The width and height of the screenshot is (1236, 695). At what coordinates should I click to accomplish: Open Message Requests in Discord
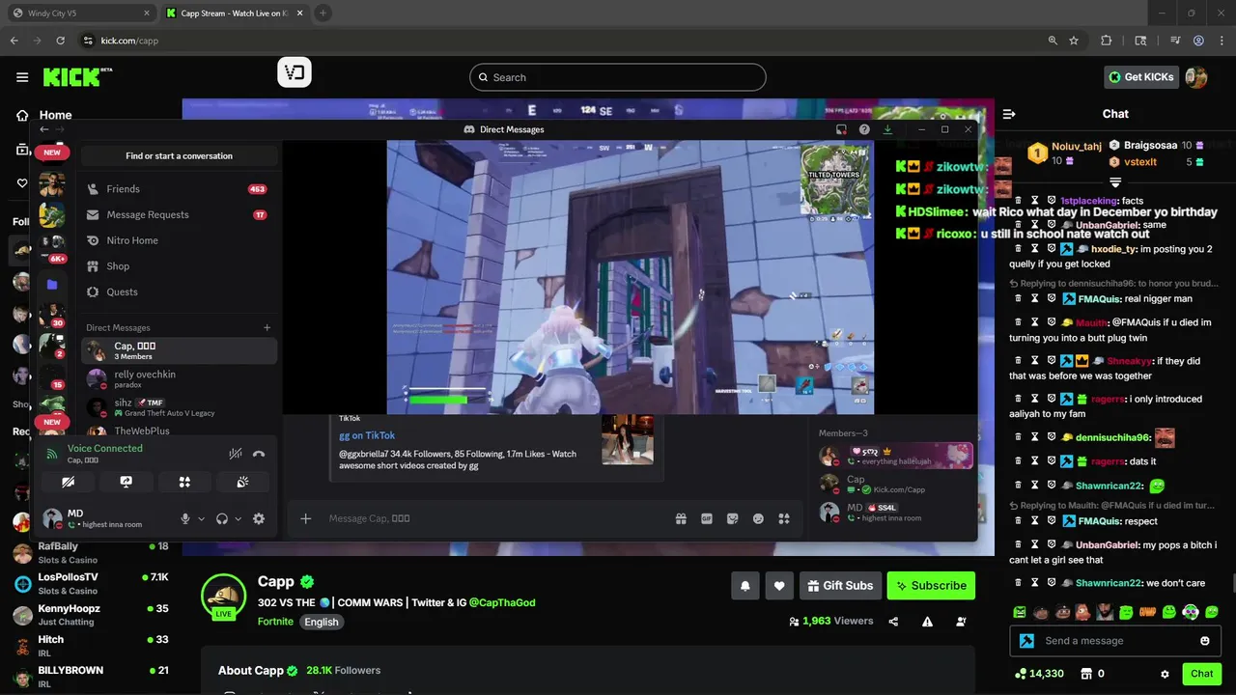tap(179, 215)
